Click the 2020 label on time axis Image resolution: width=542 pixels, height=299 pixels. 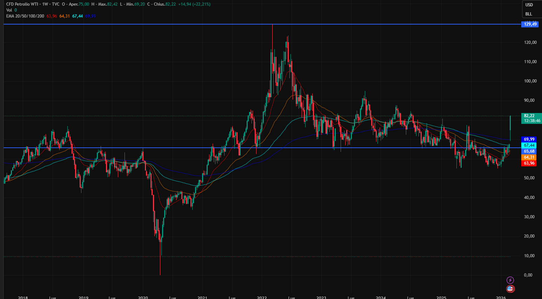143,297
